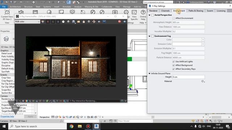Toggle the Affect Environment checkbox
Viewport: 232px width, 130px height.
[x=173, y=18]
